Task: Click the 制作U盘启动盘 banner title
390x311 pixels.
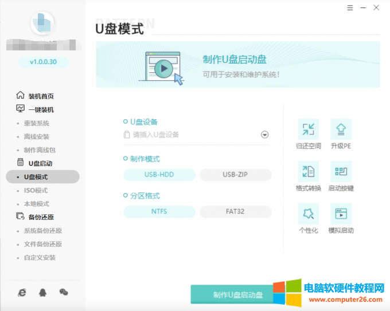Action: 235,60
